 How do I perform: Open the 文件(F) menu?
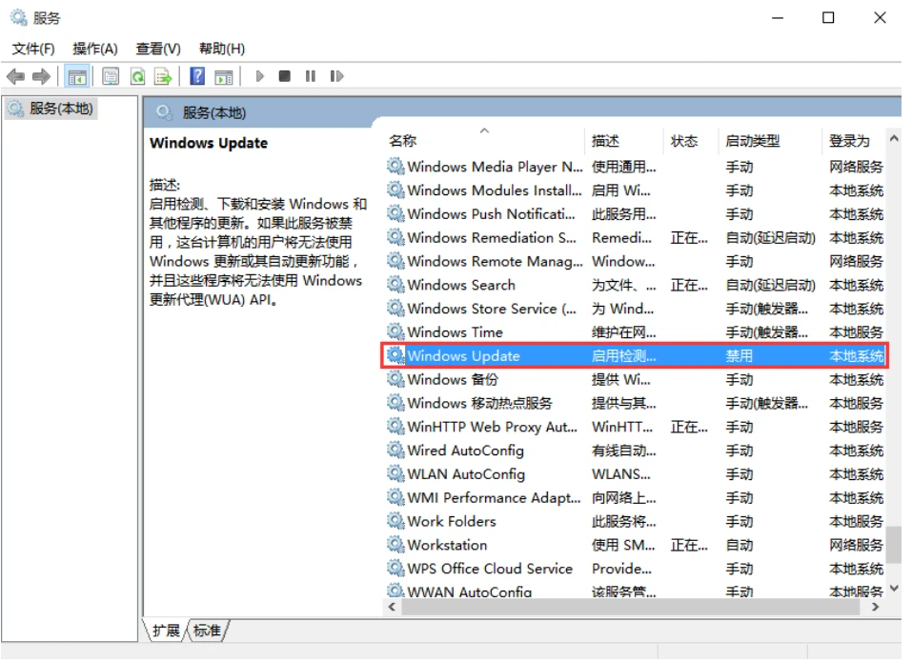pyautogui.click(x=33, y=49)
